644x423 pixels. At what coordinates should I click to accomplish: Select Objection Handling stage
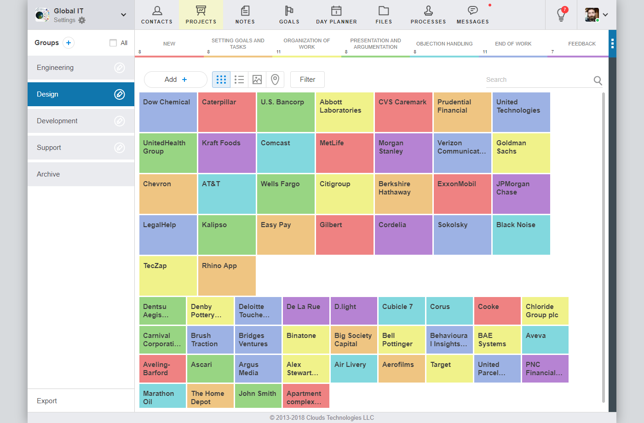pos(444,44)
